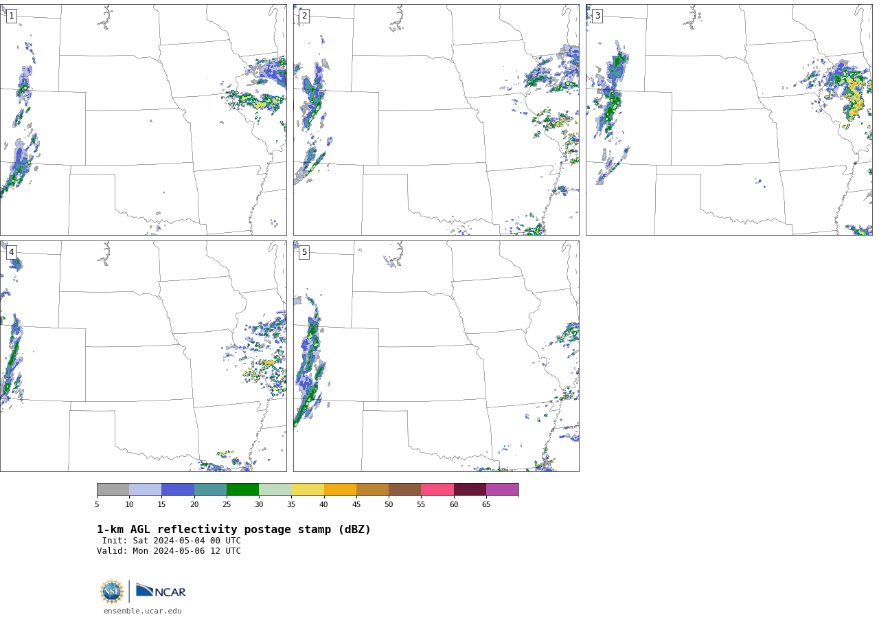
Task: Click the '5' label in the fifth panel
Action: [x=304, y=252]
